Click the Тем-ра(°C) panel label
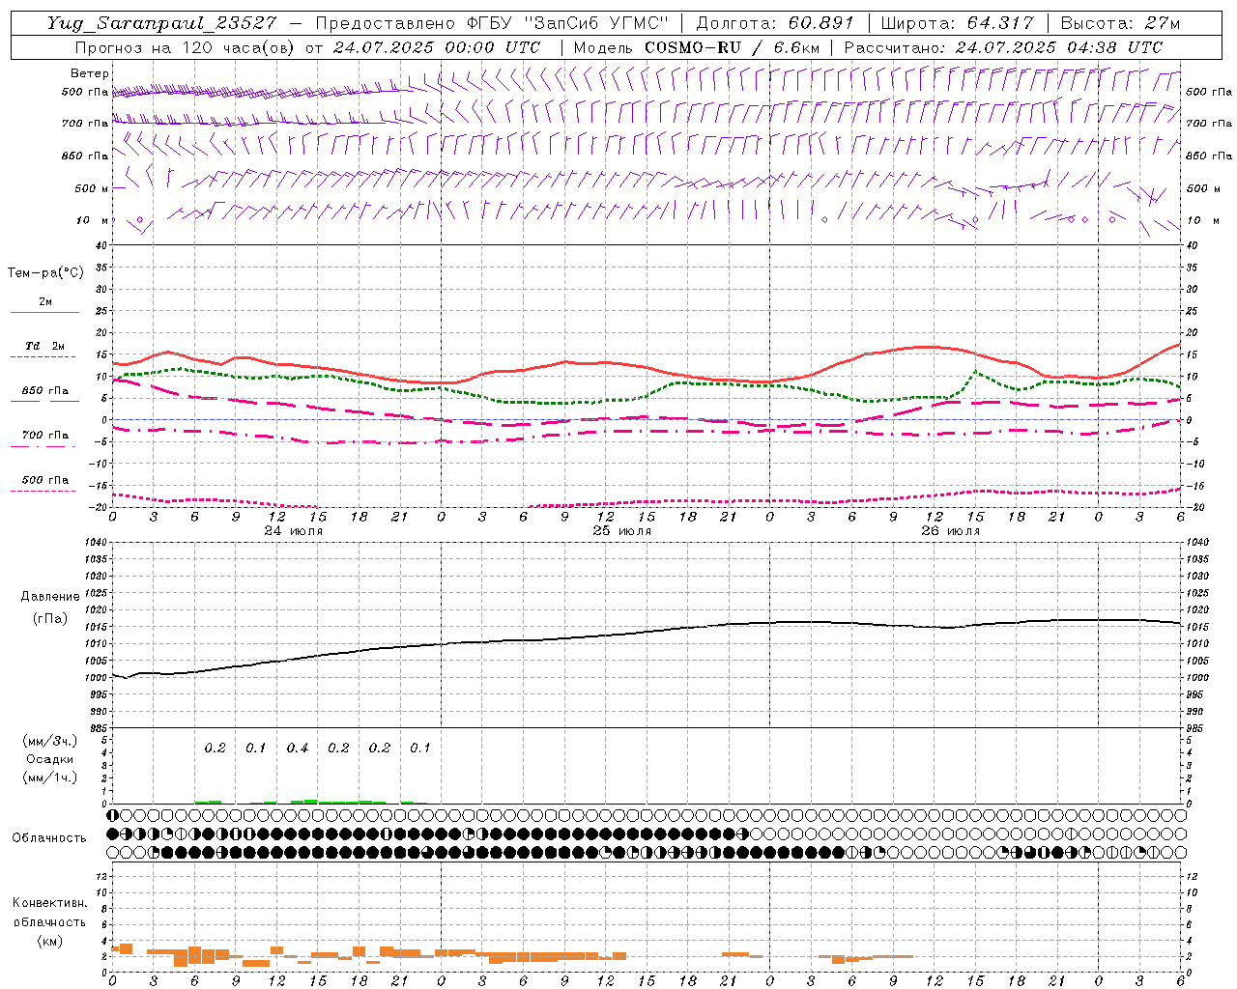The width and height of the screenshot is (1237, 989). pos(45,273)
